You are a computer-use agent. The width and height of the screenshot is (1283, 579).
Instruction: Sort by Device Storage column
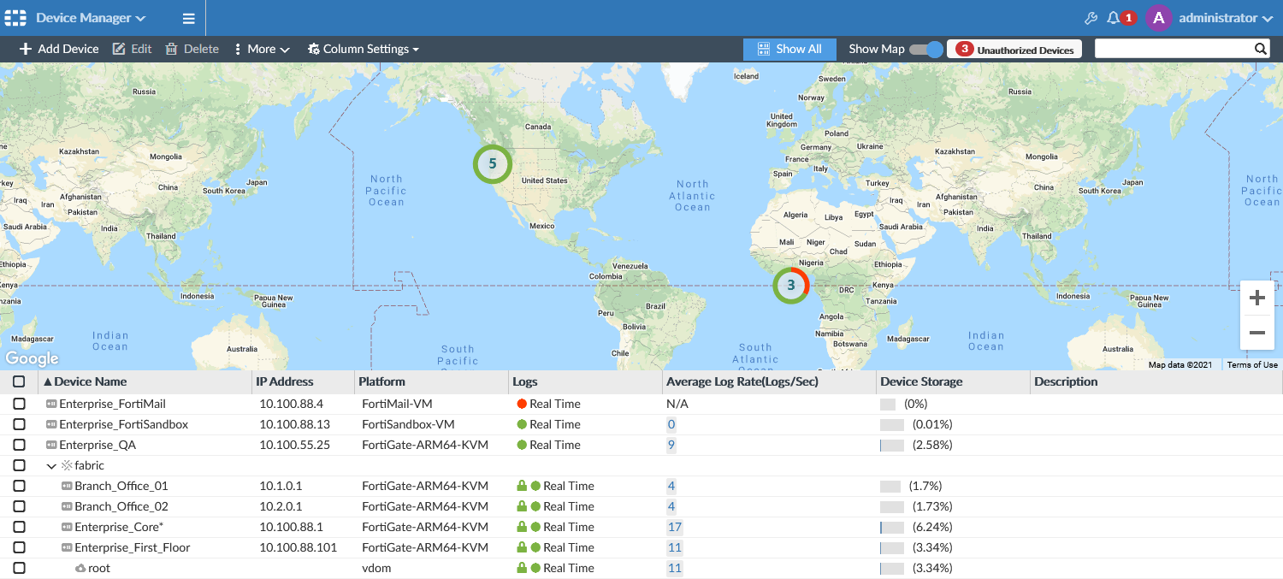tap(921, 381)
